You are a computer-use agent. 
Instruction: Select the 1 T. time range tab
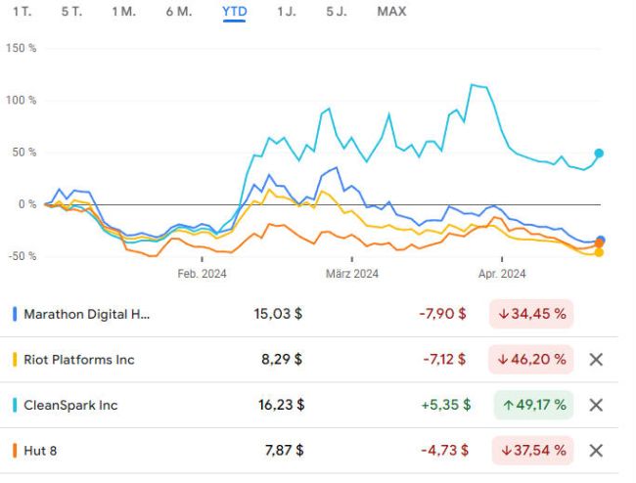[22, 12]
